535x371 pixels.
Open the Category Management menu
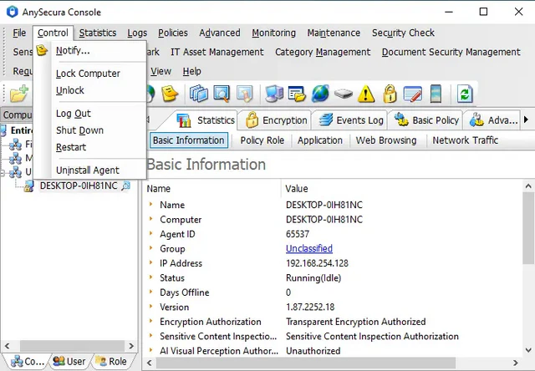click(323, 52)
